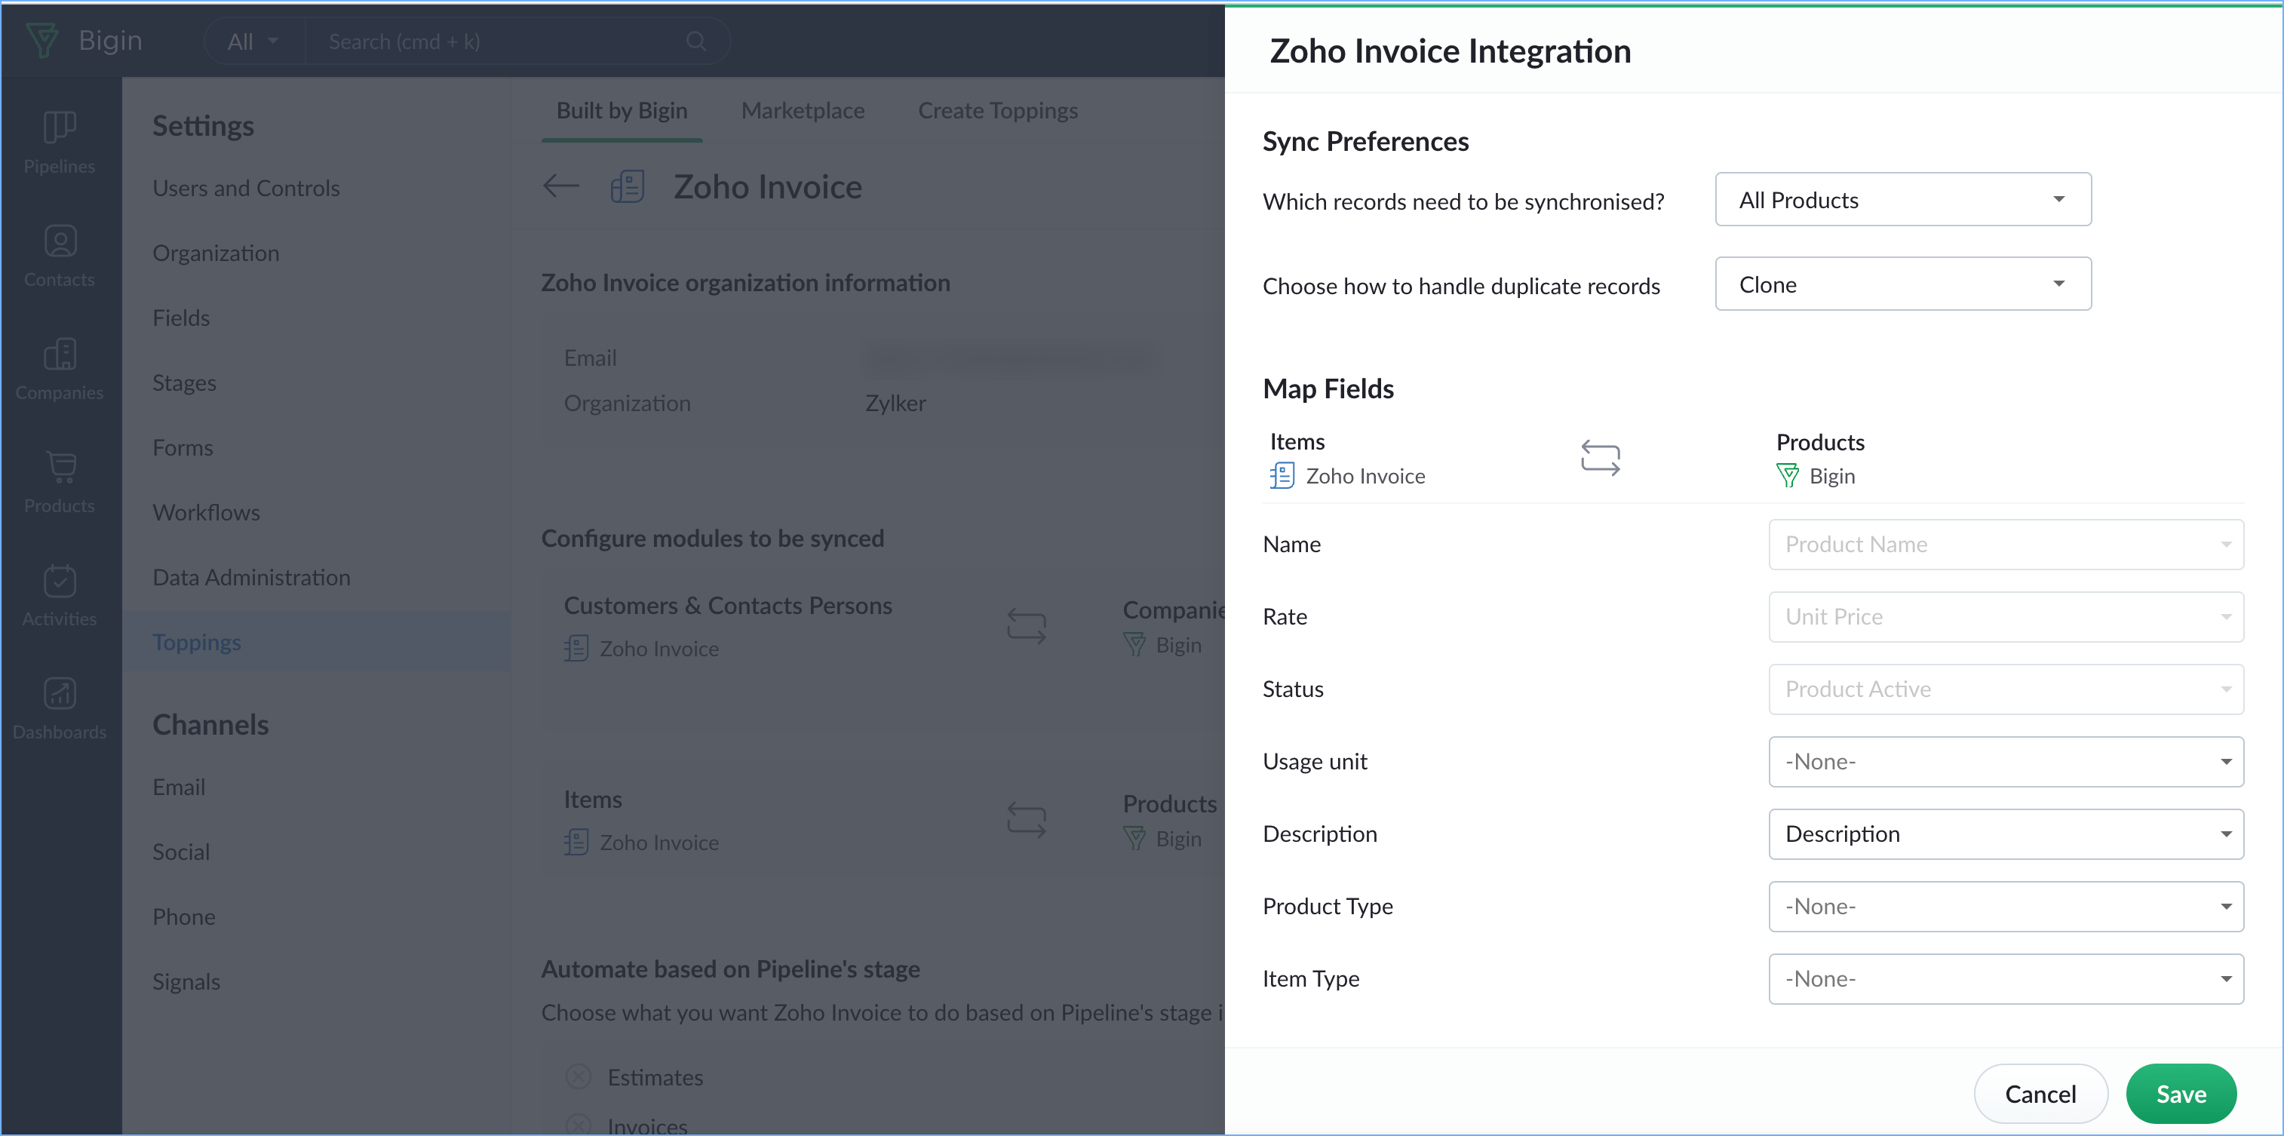This screenshot has width=2284, height=1136.
Task: Open the Contacts sidebar icon
Action: pyautogui.click(x=60, y=241)
